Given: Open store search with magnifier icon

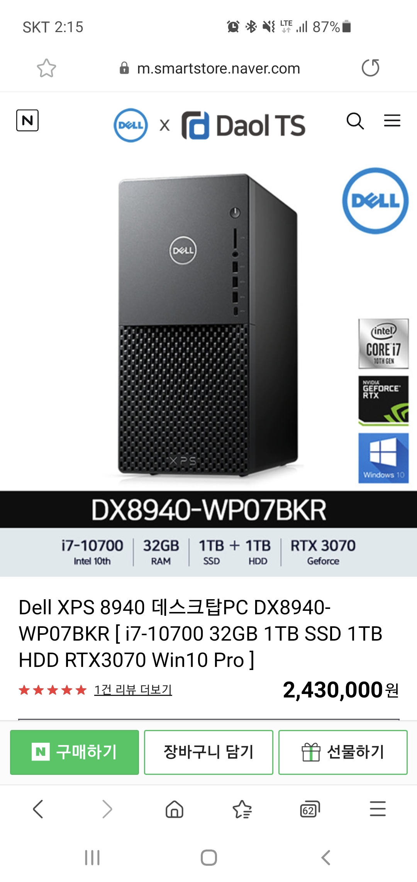Looking at the screenshot, I should pos(355,121).
